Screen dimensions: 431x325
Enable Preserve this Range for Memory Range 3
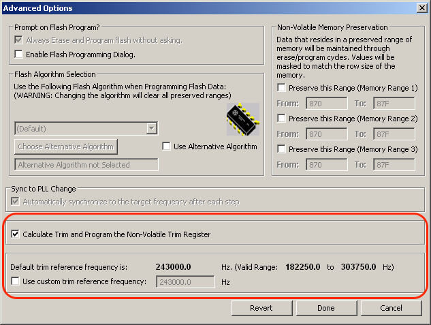281,149
